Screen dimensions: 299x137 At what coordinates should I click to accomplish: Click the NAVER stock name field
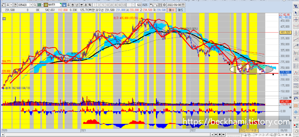click(55, 5)
